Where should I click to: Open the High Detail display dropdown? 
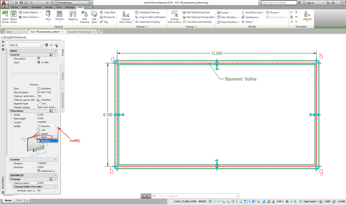click(x=310, y=202)
